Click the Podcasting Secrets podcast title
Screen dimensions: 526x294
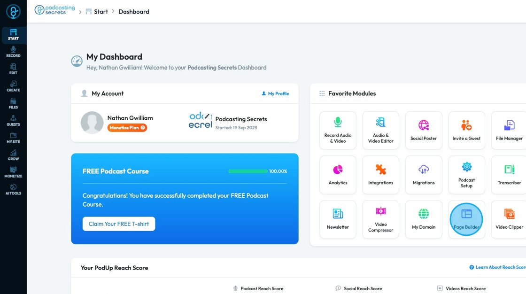(241, 119)
